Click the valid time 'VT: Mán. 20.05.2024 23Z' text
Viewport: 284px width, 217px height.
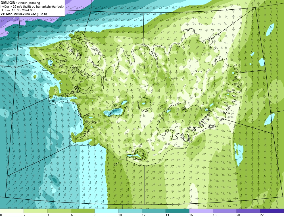[x=18, y=14]
